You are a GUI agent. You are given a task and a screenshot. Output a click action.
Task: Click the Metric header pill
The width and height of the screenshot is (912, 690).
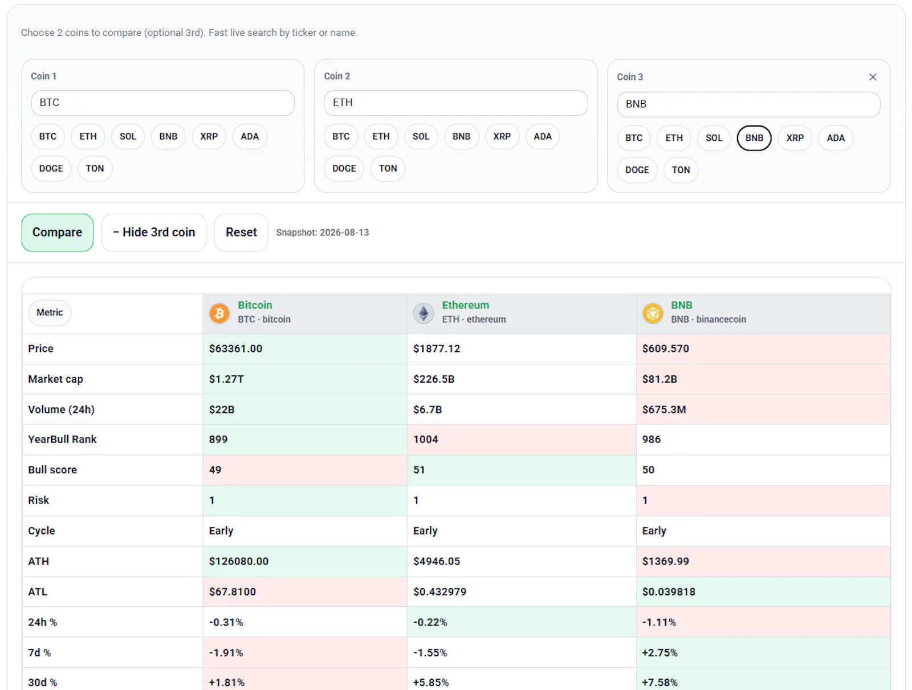[x=50, y=313]
